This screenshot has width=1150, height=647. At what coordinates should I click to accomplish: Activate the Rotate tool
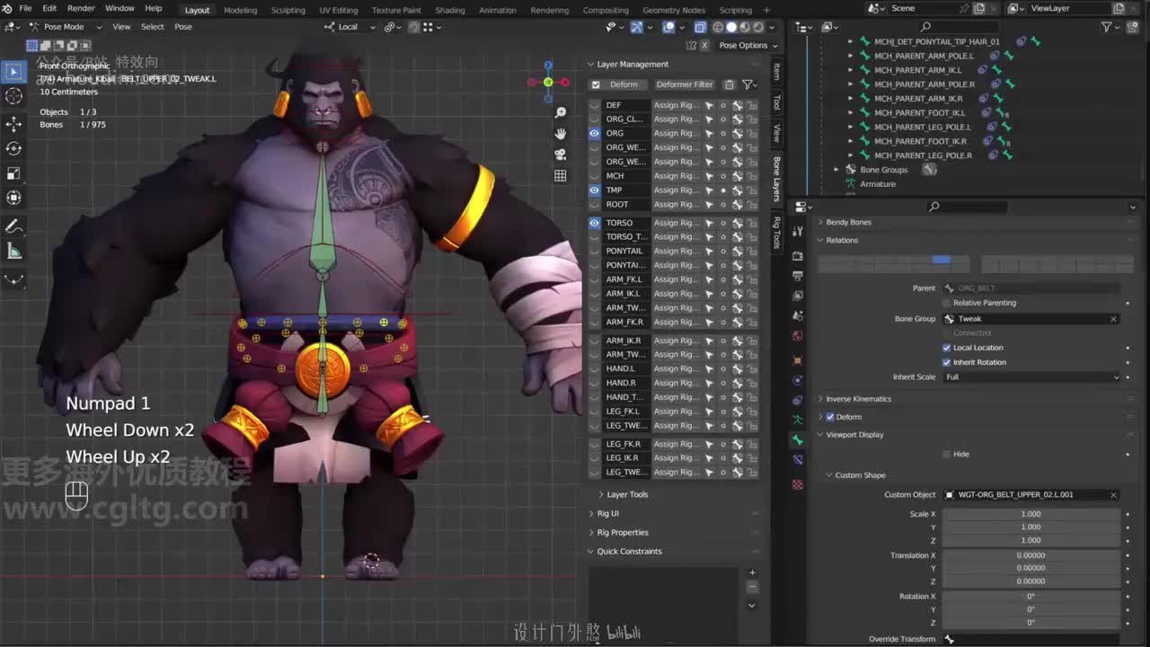click(x=14, y=148)
